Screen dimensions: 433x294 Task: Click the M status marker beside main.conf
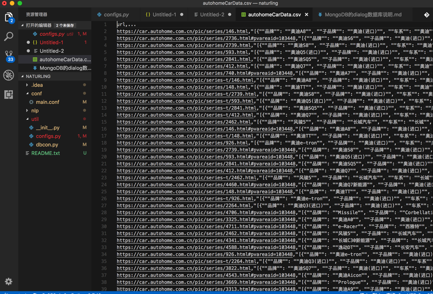[85, 102]
